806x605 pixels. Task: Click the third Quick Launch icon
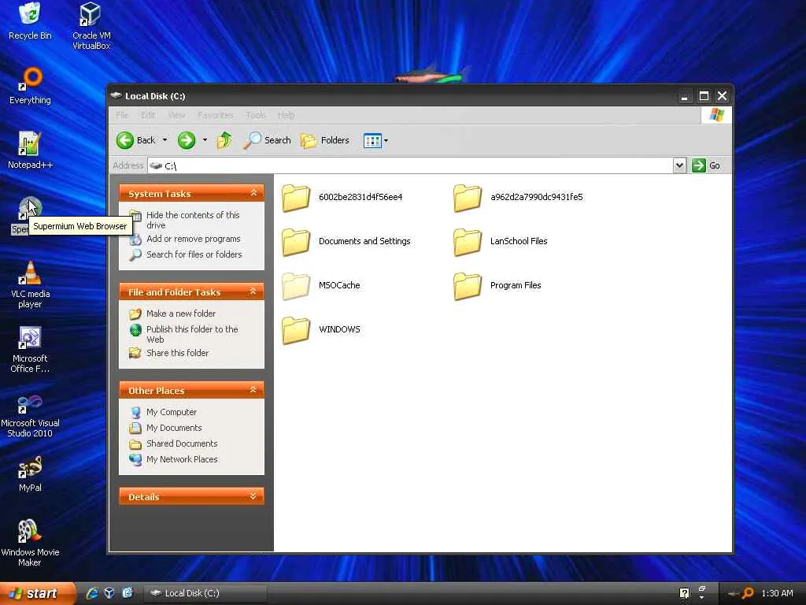pos(127,593)
